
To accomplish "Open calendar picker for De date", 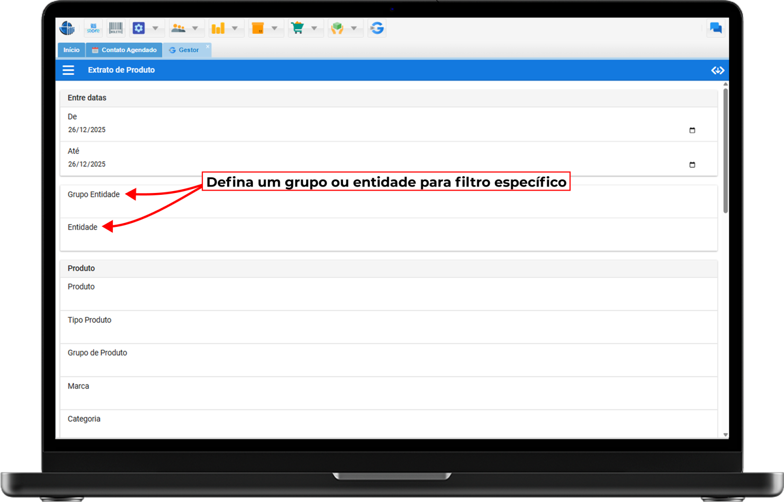I will [x=692, y=130].
